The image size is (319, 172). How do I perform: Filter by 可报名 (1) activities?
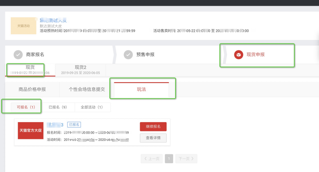pos(25,107)
